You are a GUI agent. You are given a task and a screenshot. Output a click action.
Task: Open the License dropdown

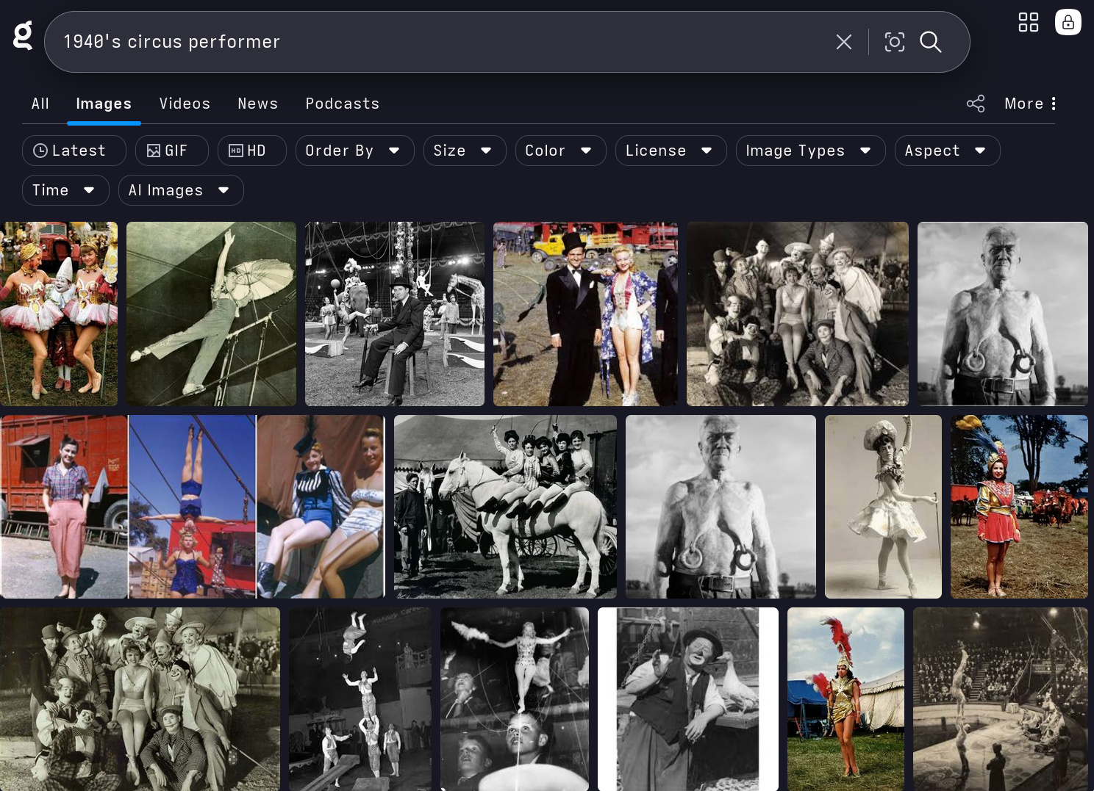[671, 151]
